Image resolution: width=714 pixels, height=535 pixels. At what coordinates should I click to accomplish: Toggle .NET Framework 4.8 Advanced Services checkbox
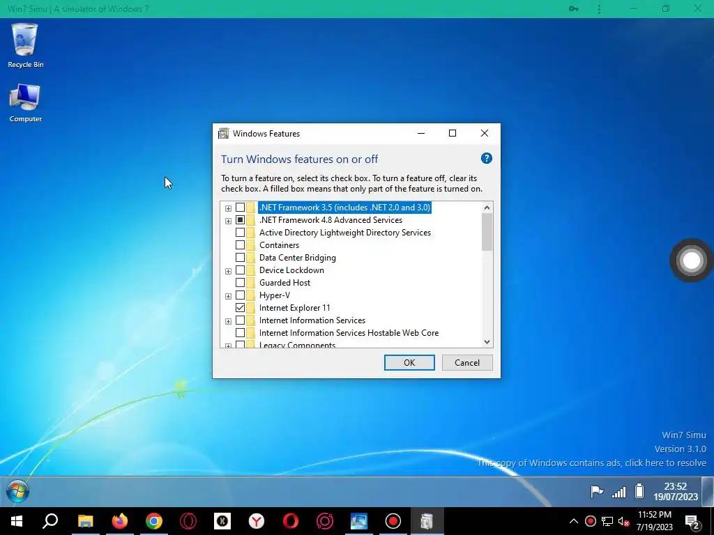pos(240,220)
